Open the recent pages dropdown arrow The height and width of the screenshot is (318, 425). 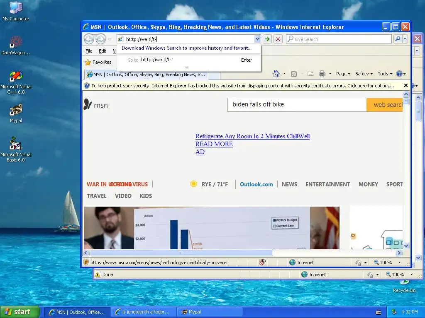pos(110,39)
